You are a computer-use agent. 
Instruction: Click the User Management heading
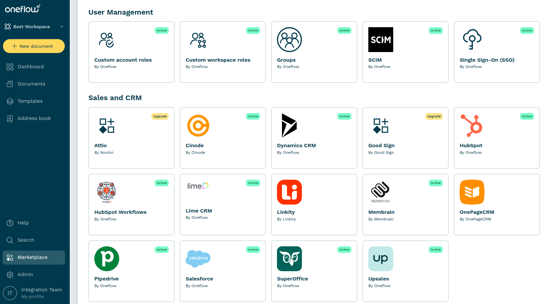pos(121,12)
